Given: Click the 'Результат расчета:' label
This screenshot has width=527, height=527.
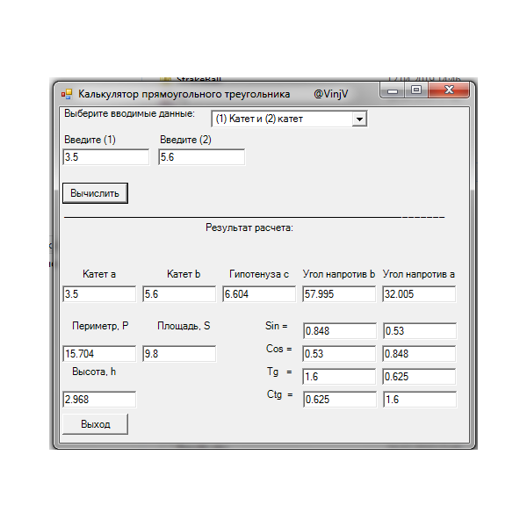Looking at the screenshot, I should 249,227.
